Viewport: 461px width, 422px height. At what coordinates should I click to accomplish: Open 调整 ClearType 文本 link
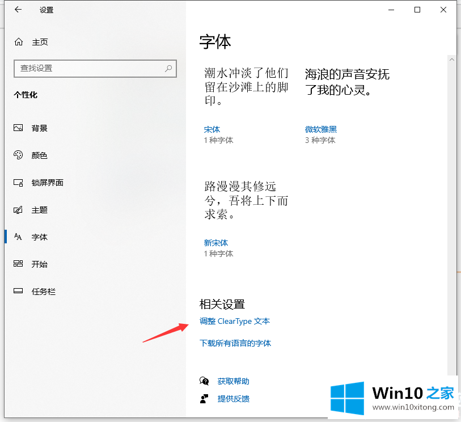coord(235,321)
